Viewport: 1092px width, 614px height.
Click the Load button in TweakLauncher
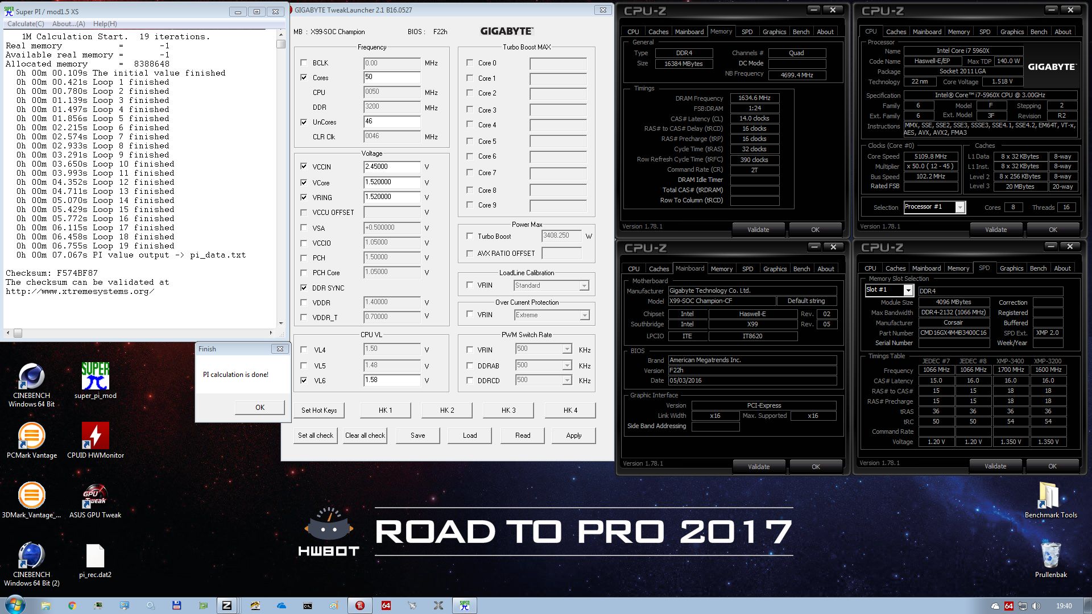point(470,435)
